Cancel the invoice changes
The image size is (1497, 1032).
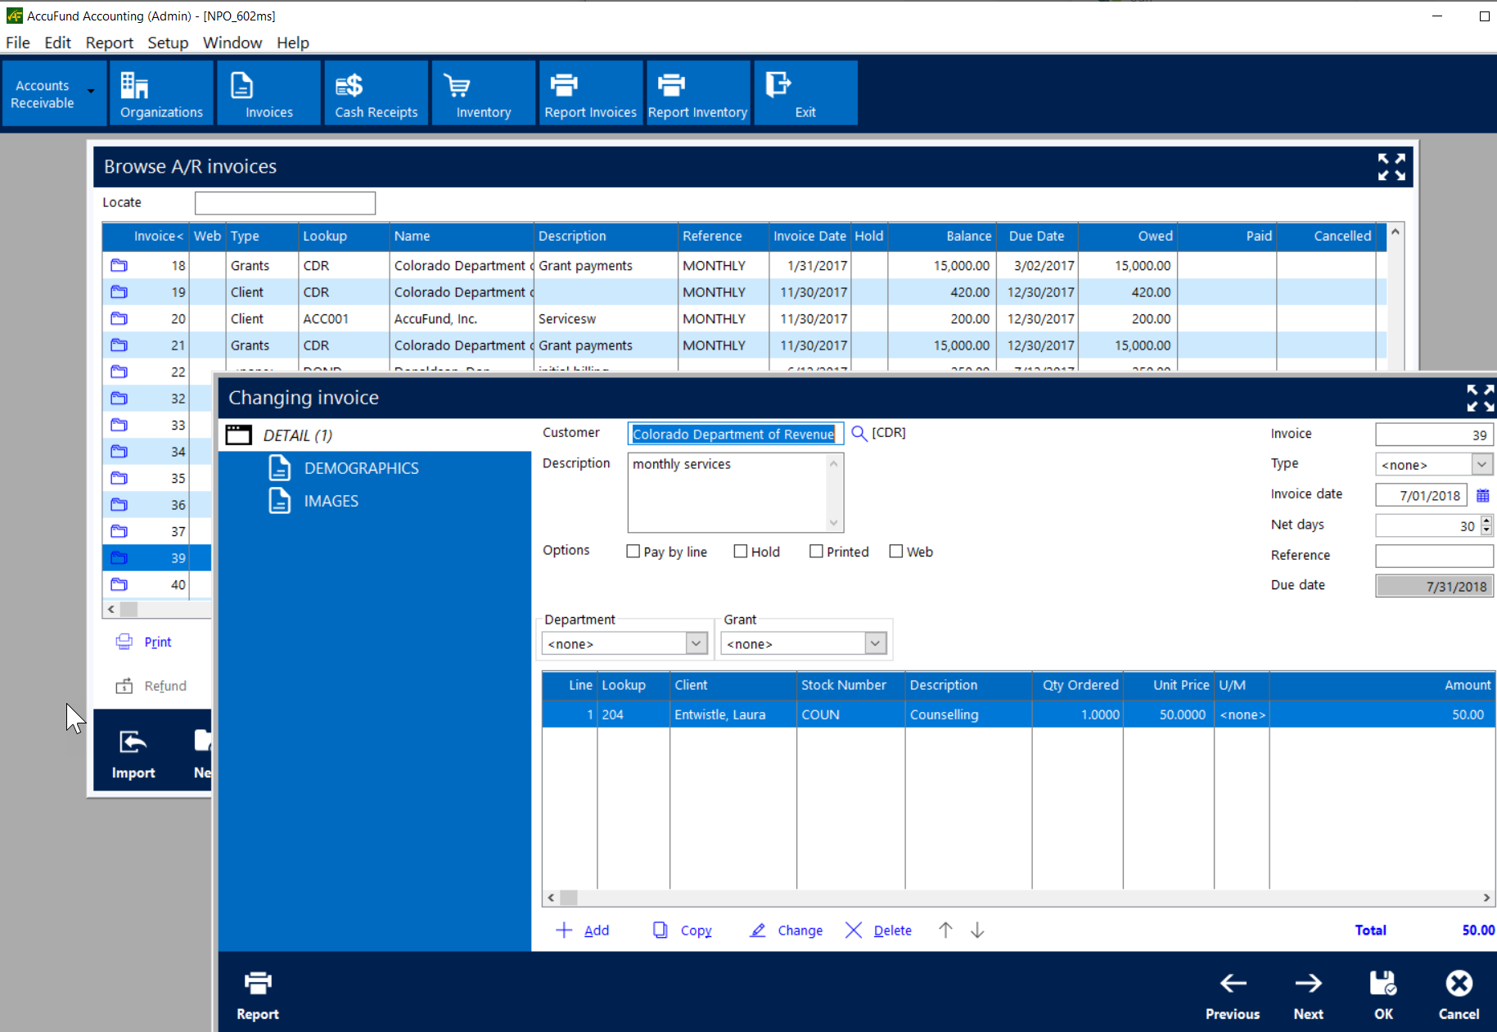pyautogui.click(x=1458, y=994)
